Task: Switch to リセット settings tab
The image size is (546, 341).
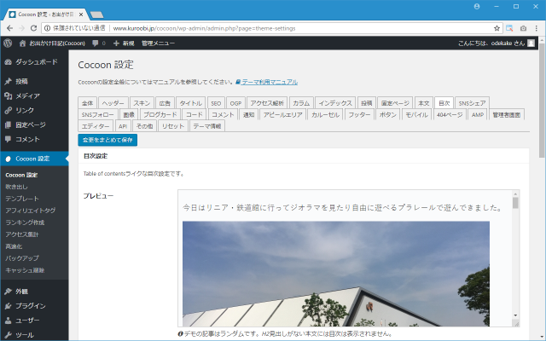Action: click(x=173, y=126)
